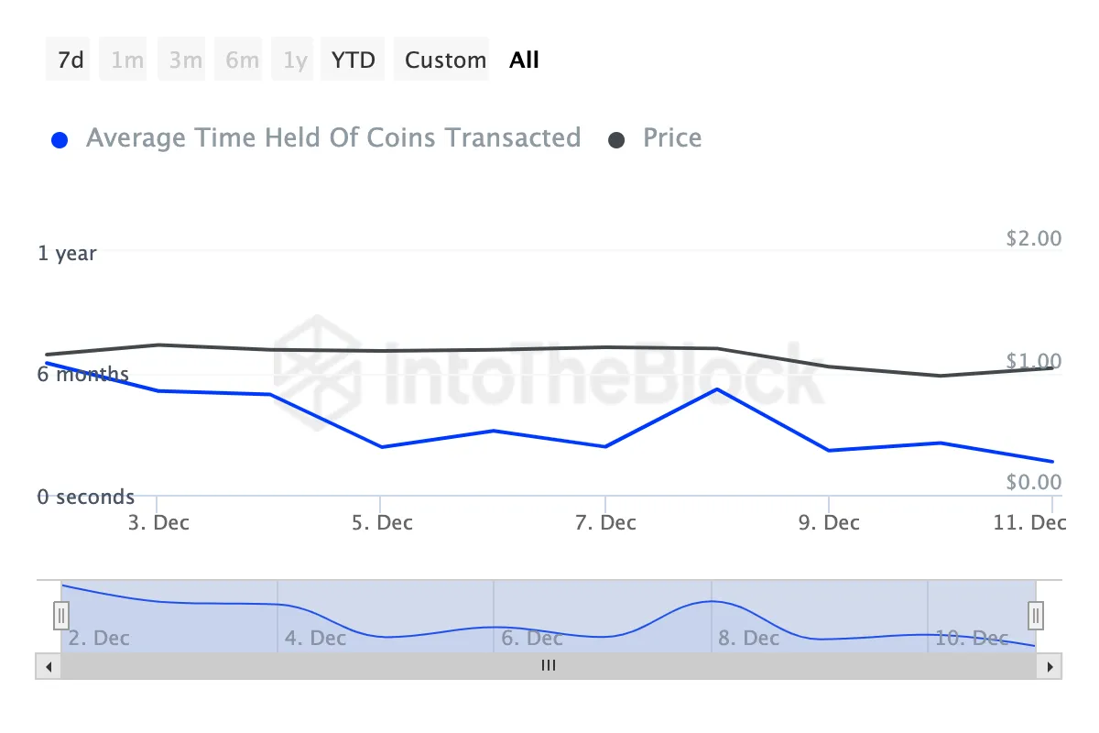Click the Price legend label
Image resolution: width=1099 pixels, height=733 pixels.
(672, 138)
